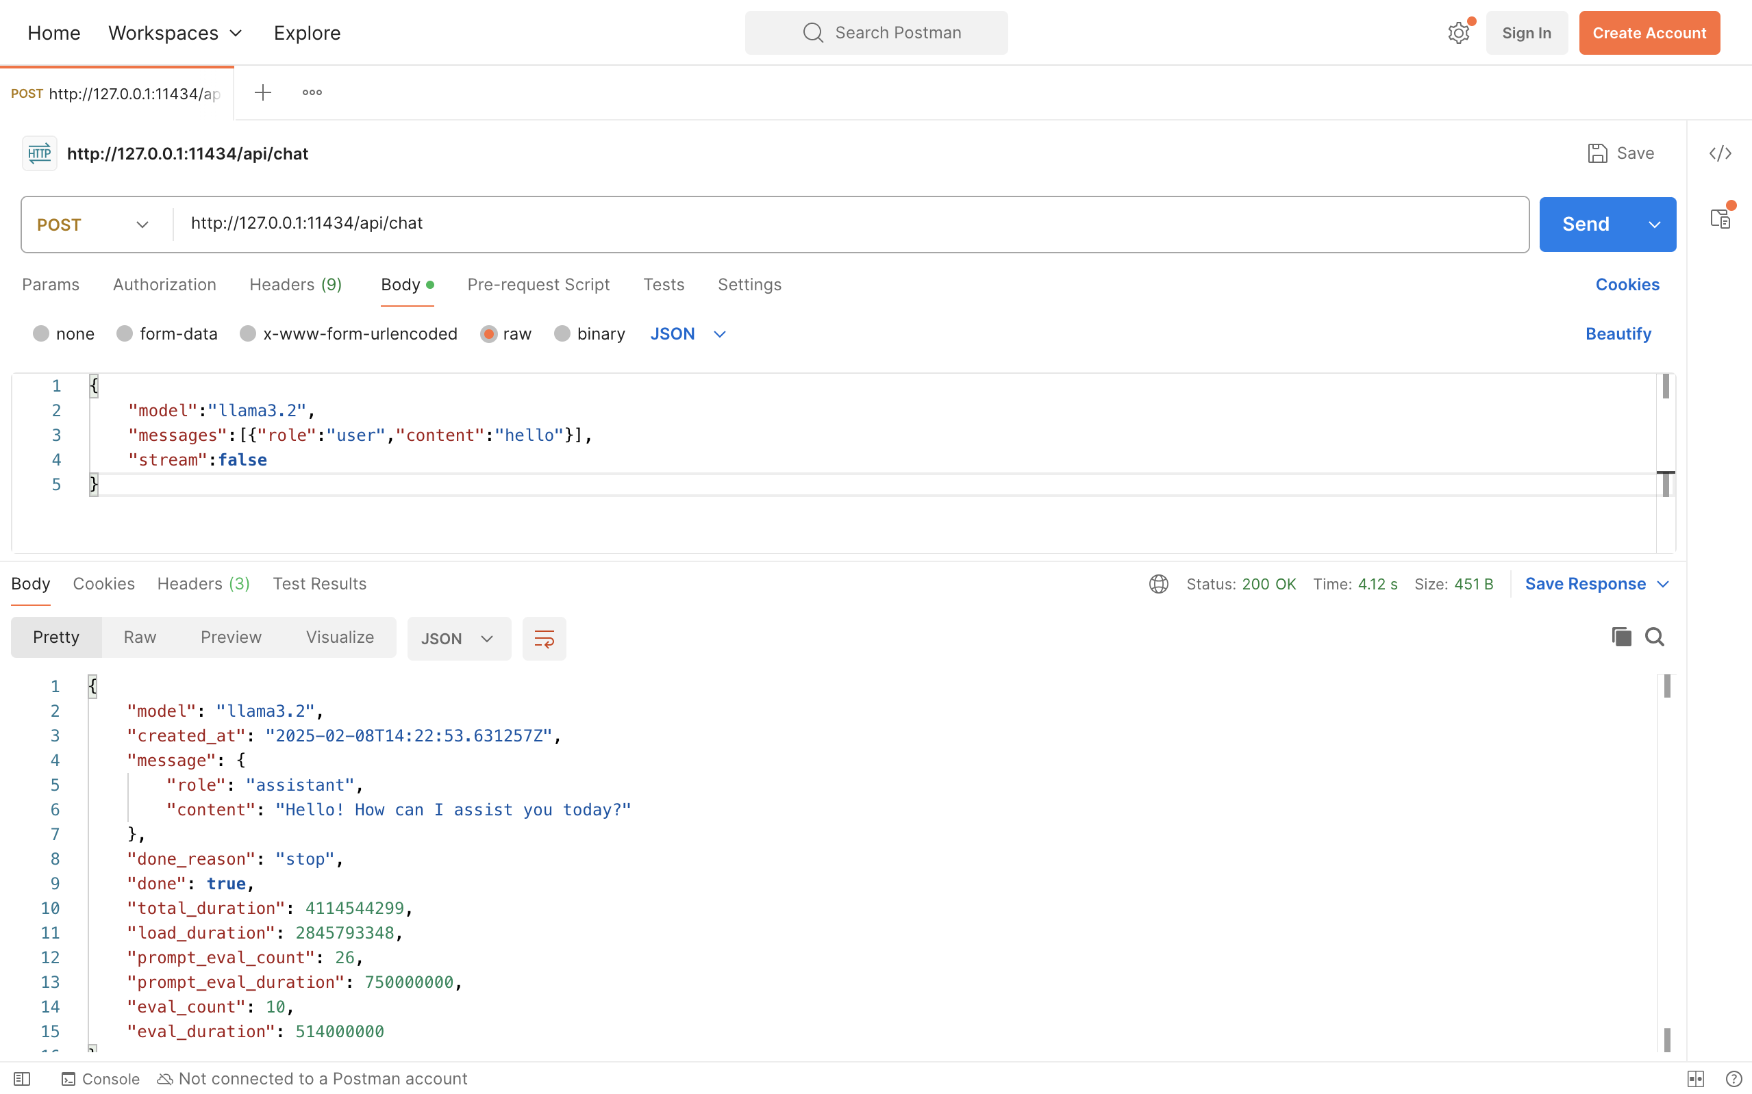Screen dimensions: 1752x1094
Task: Open the request body JSON format dropdown
Action: tap(688, 333)
